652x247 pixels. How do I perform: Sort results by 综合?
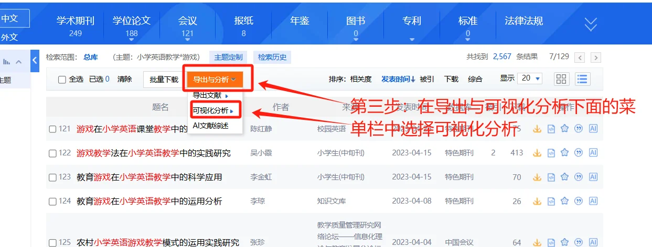(x=475, y=79)
